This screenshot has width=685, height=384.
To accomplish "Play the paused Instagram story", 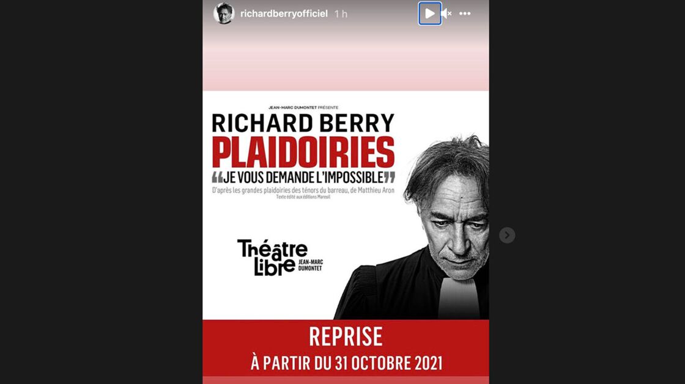I will pyautogui.click(x=430, y=13).
